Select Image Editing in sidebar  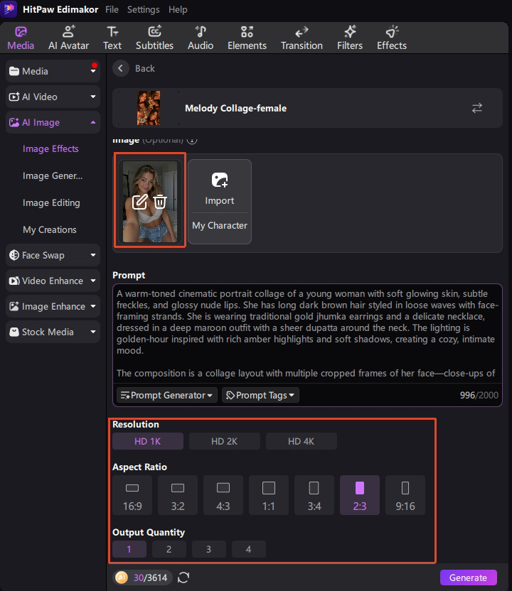(x=51, y=202)
